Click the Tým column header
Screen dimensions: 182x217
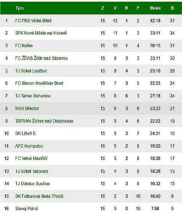(x=19, y=8)
